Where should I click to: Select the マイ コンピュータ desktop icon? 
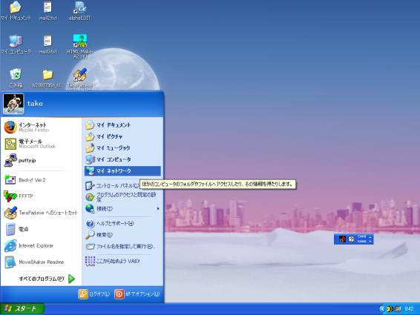point(16,44)
